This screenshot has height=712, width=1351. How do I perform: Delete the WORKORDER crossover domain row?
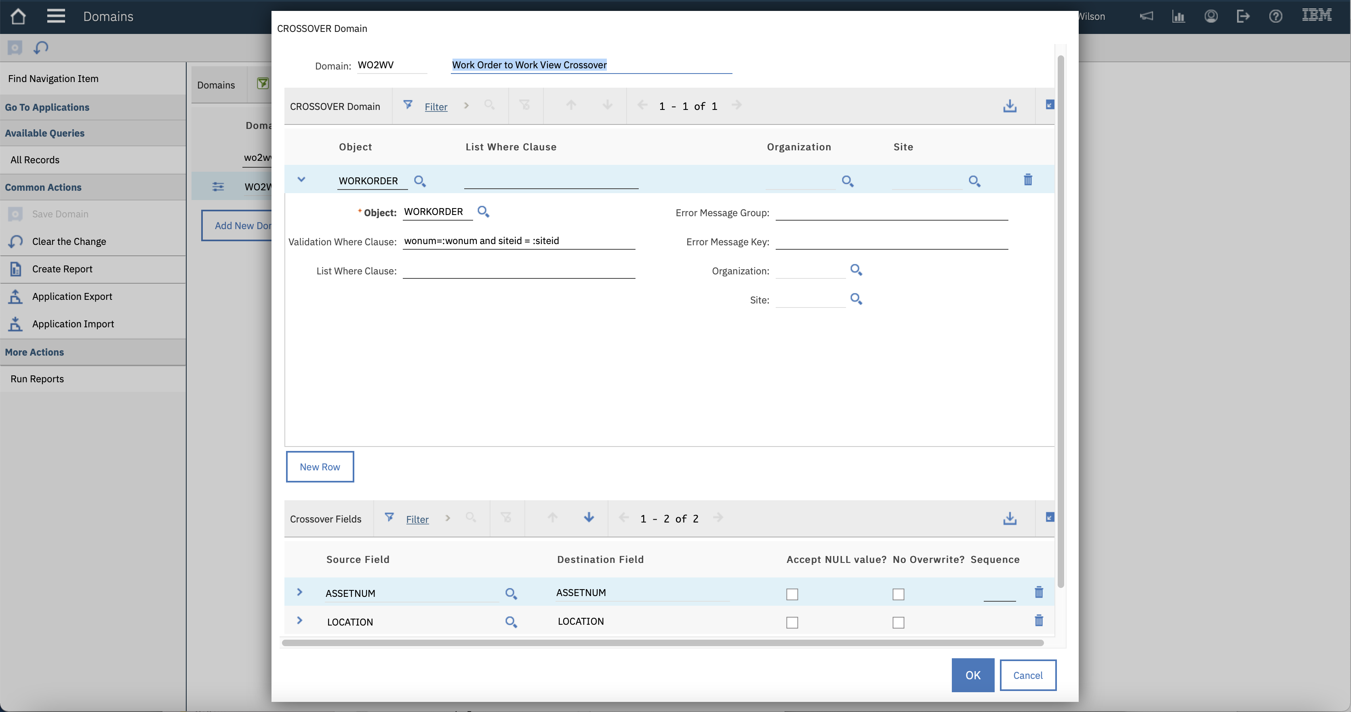coord(1027,180)
